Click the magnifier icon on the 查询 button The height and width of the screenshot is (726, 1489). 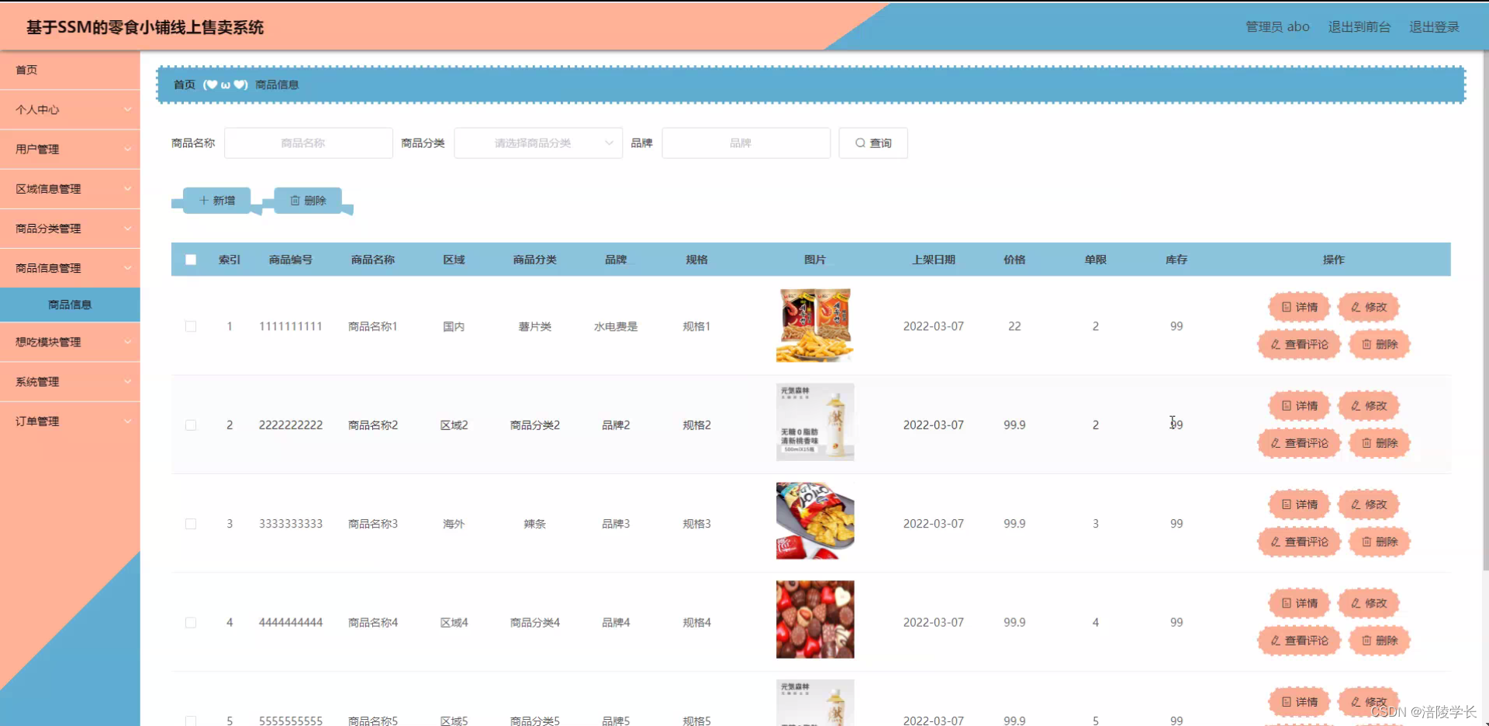coord(861,143)
